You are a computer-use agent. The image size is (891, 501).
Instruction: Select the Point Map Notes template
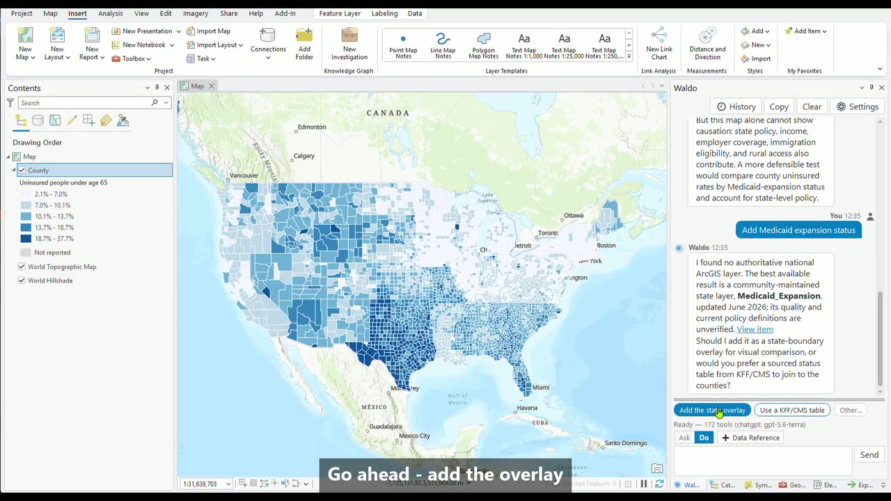click(403, 46)
